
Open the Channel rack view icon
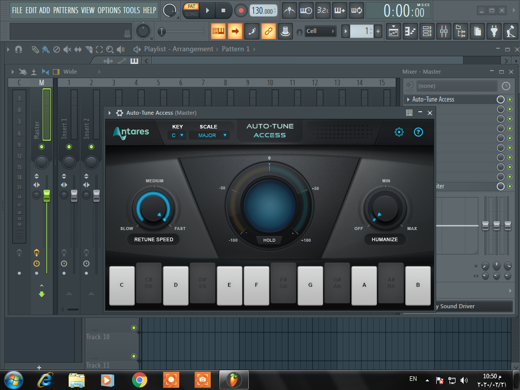pyautogui.click(x=427, y=31)
